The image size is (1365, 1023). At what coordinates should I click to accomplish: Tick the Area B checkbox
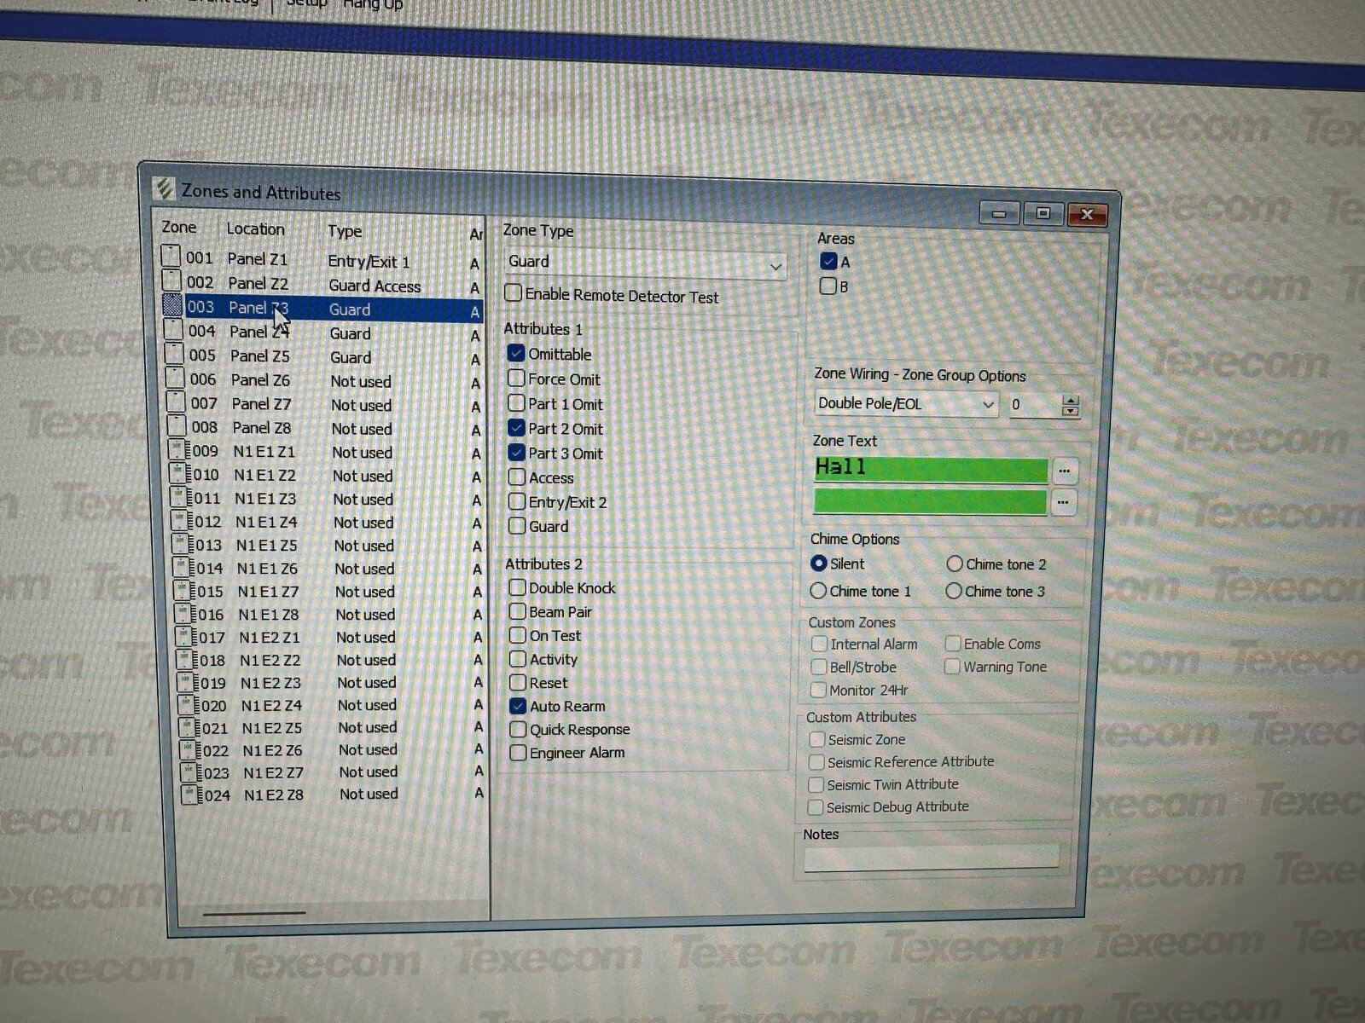point(828,286)
